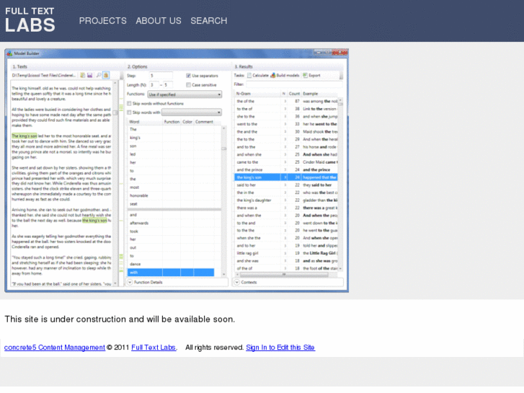Click the Color column header

point(187,122)
